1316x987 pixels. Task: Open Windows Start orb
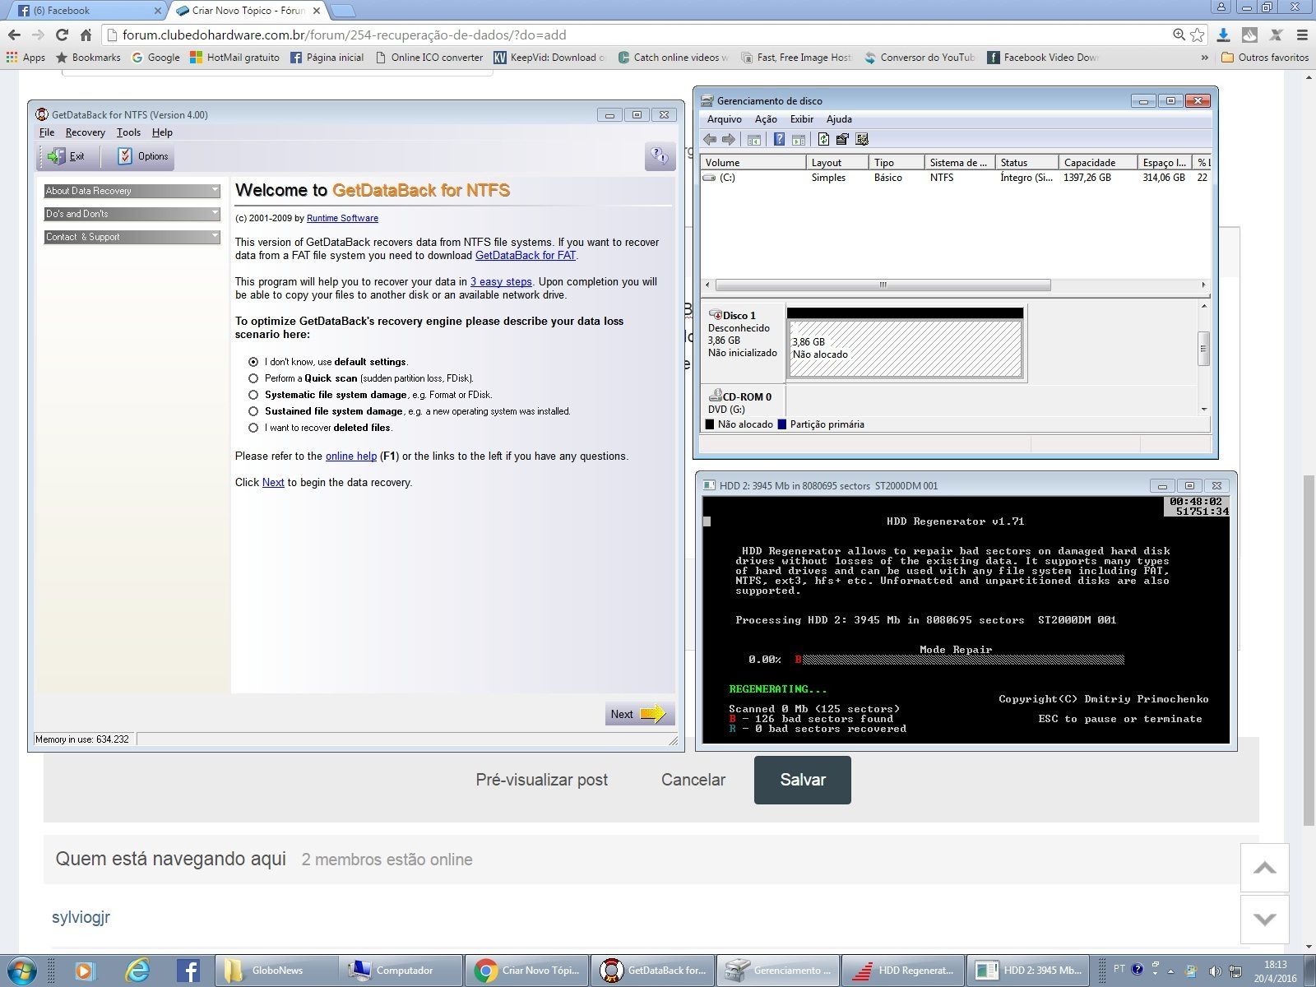point(21,971)
